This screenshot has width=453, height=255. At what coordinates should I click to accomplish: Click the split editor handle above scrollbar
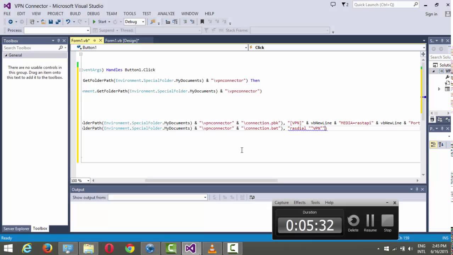(x=423, y=54)
